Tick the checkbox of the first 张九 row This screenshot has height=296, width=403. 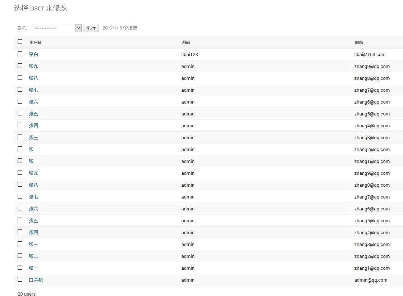pyautogui.click(x=20, y=65)
